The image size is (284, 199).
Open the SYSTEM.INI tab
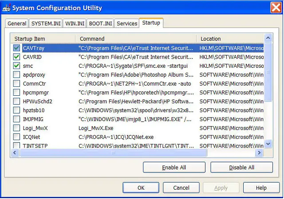click(x=46, y=23)
